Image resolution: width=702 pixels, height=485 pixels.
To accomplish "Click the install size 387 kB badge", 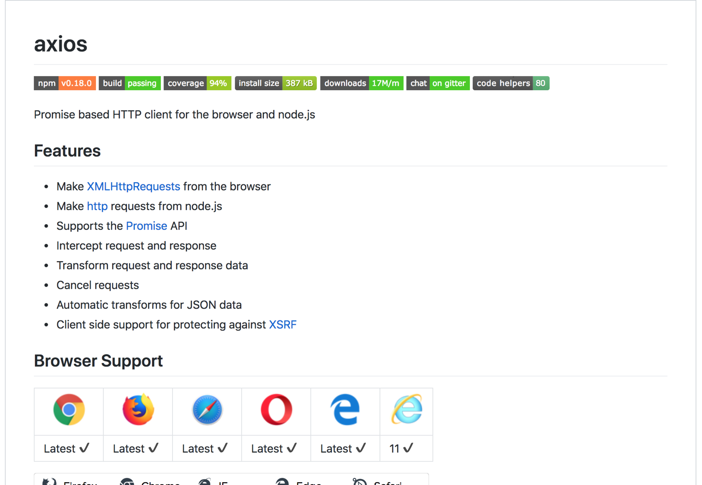I will [275, 83].
